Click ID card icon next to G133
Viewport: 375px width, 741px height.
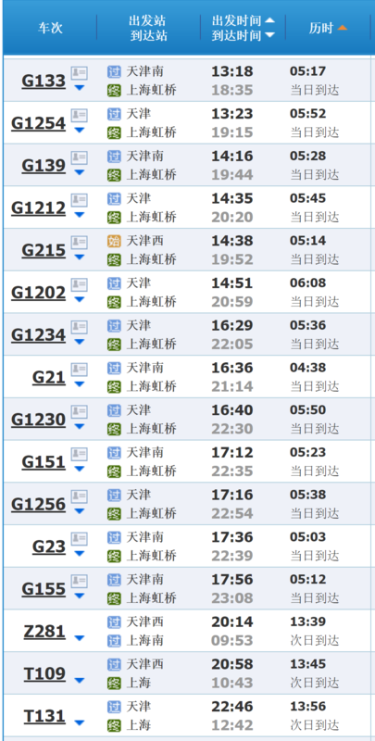tap(80, 73)
